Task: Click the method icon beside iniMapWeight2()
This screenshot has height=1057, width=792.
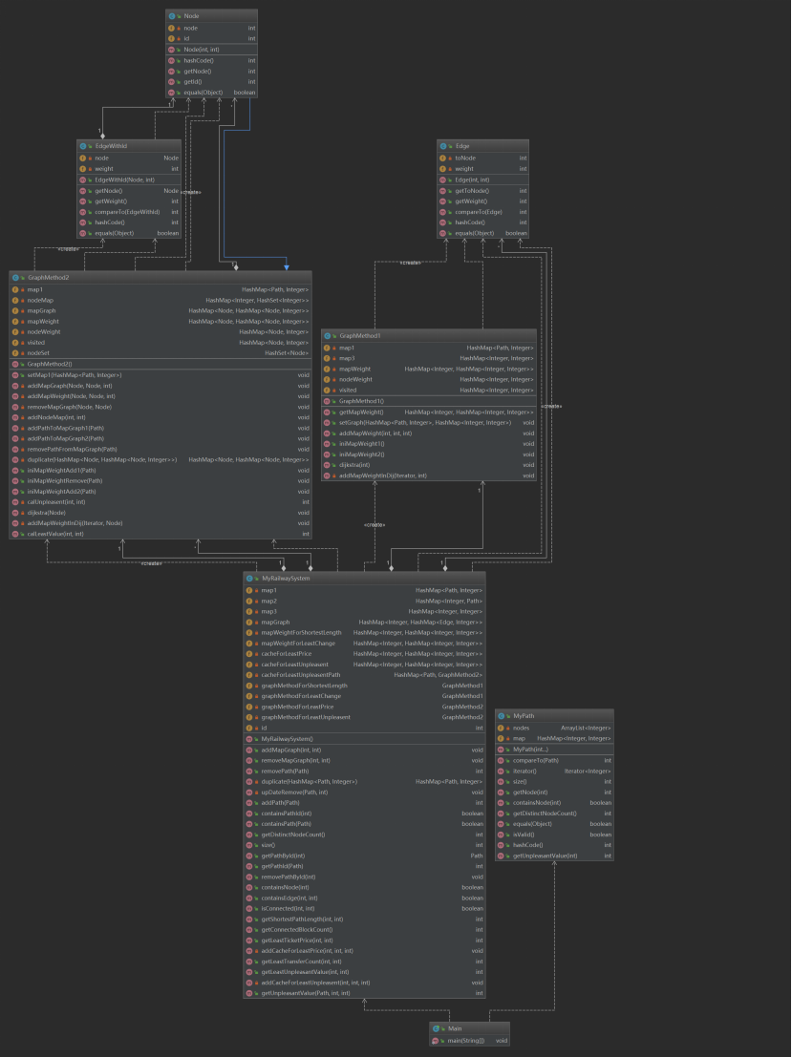Action: click(x=327, y=455)
